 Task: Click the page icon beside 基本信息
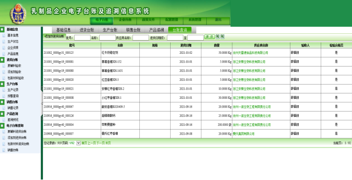coord(3,36)
